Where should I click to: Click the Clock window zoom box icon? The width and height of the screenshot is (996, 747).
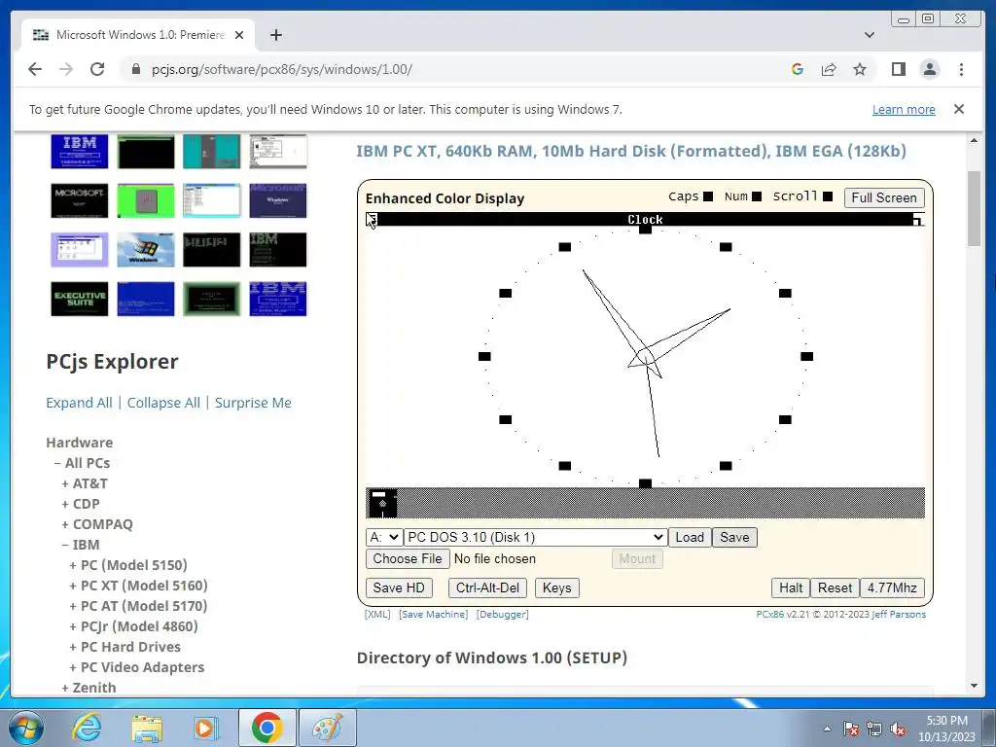point(918,219)
